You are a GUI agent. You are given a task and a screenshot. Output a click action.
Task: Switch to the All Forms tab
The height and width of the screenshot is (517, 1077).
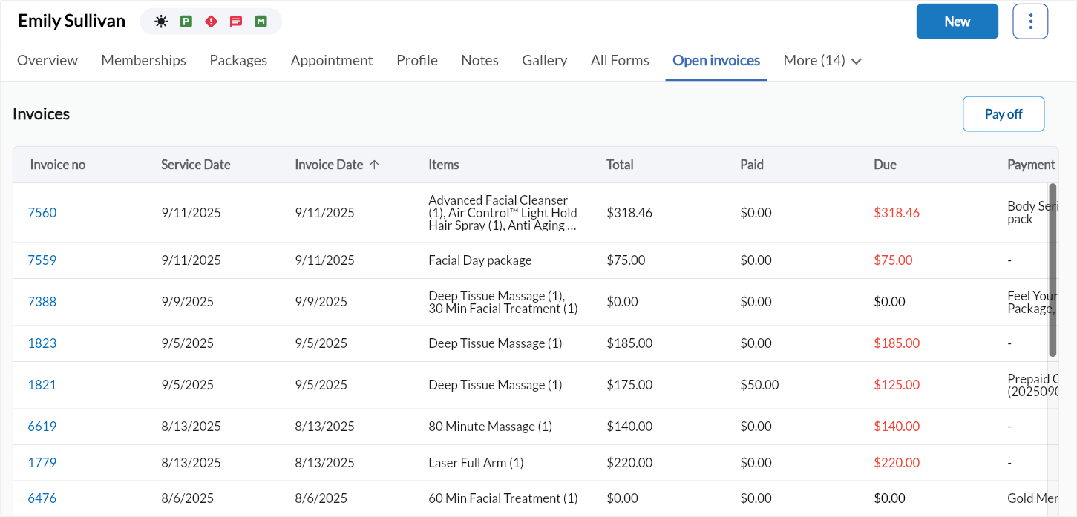tap(620, 61)
